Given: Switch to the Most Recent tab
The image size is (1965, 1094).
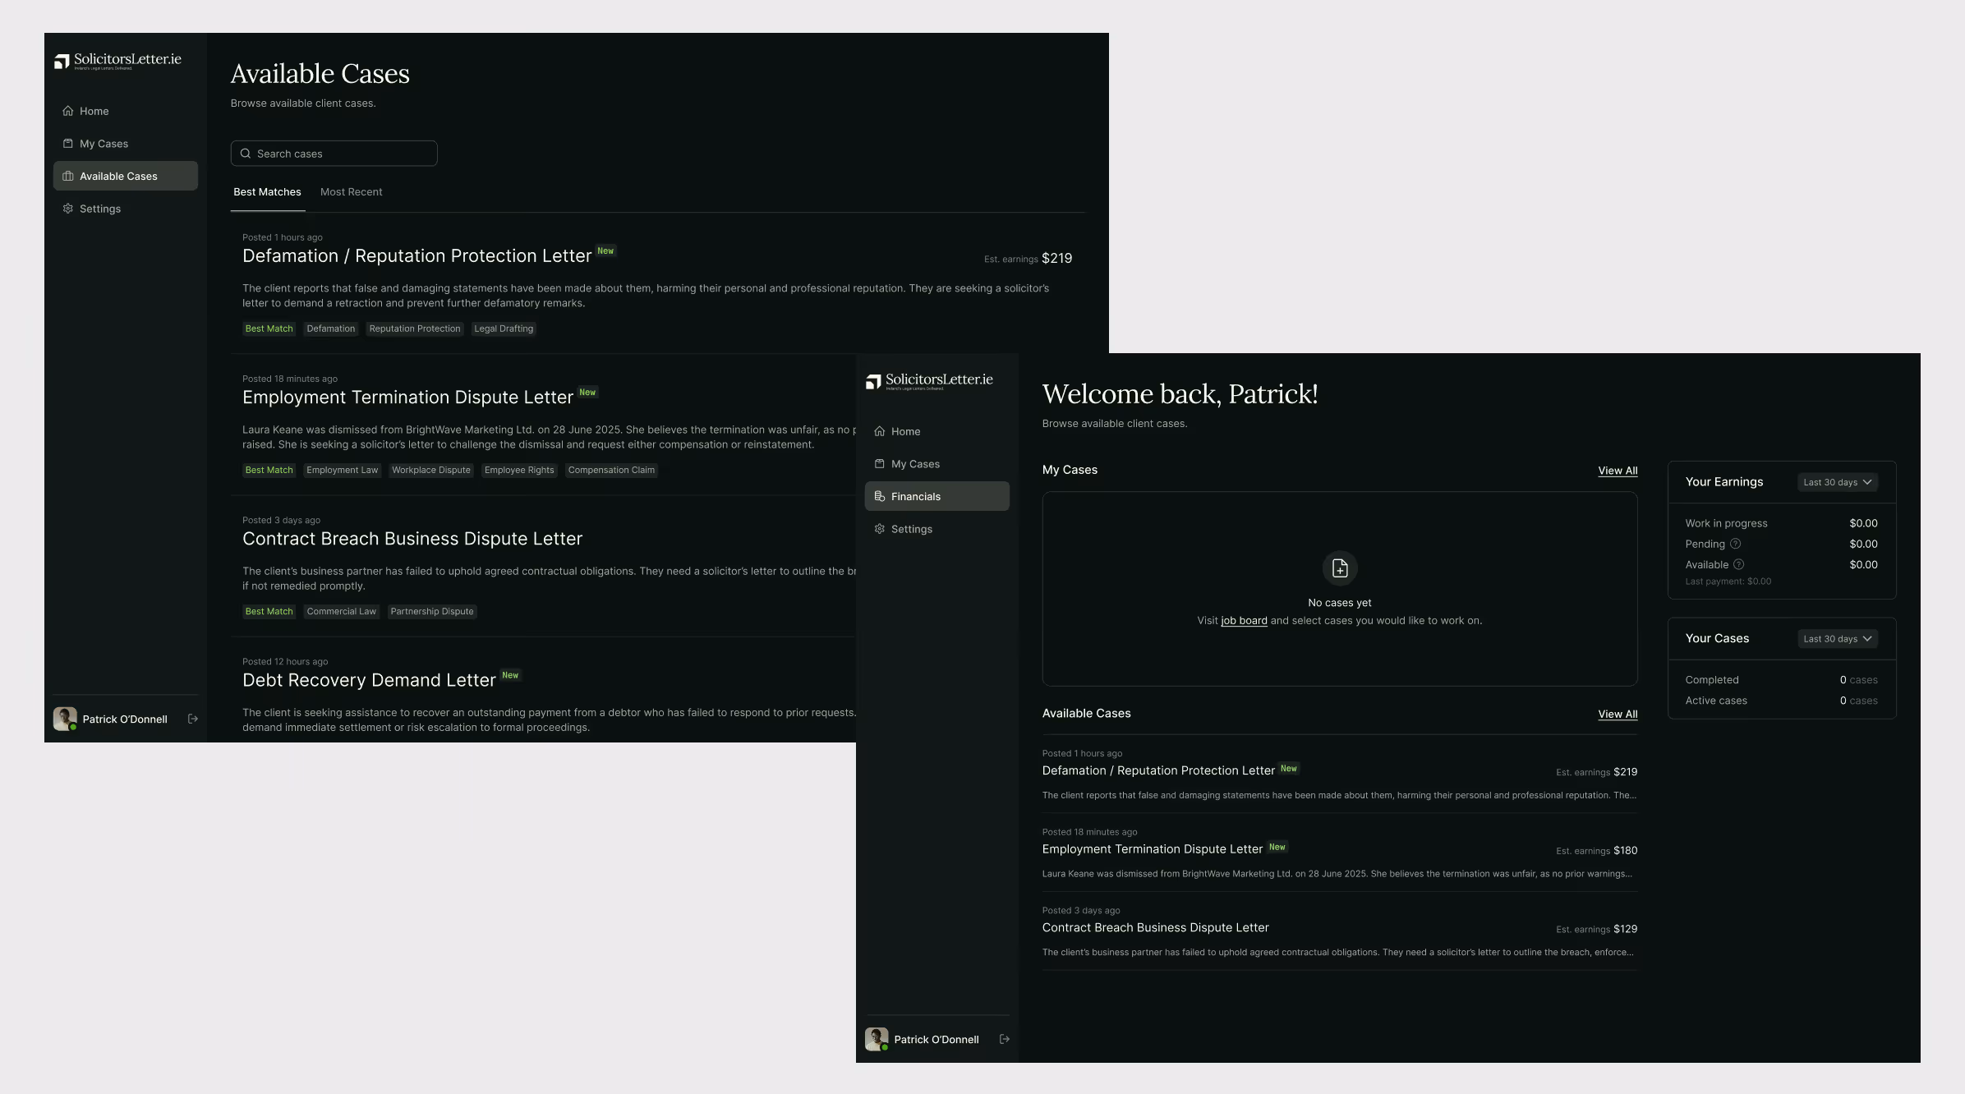Looking at the screenshot, I should point(351,192).
